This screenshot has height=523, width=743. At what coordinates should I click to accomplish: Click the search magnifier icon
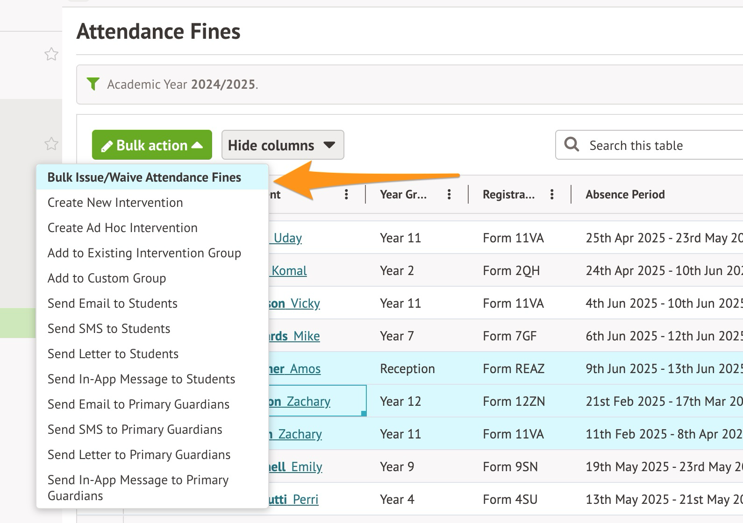572,144
